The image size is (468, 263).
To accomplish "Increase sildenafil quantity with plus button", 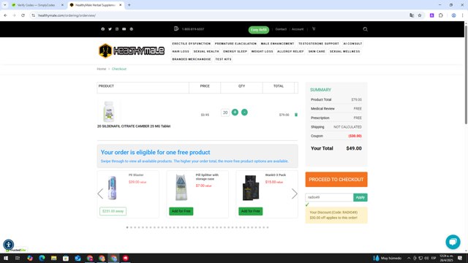I will click(x=235, y=113).
